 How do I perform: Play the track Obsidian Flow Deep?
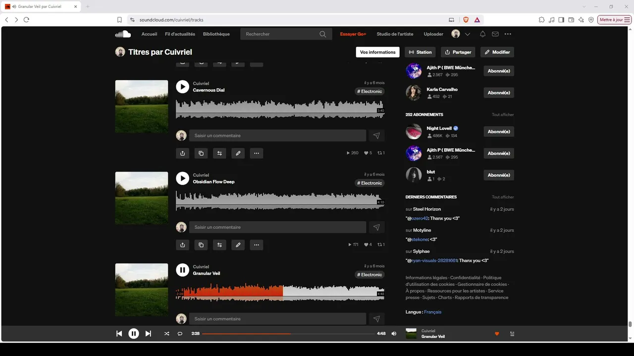pyautogui.click(x=182, y=178)
